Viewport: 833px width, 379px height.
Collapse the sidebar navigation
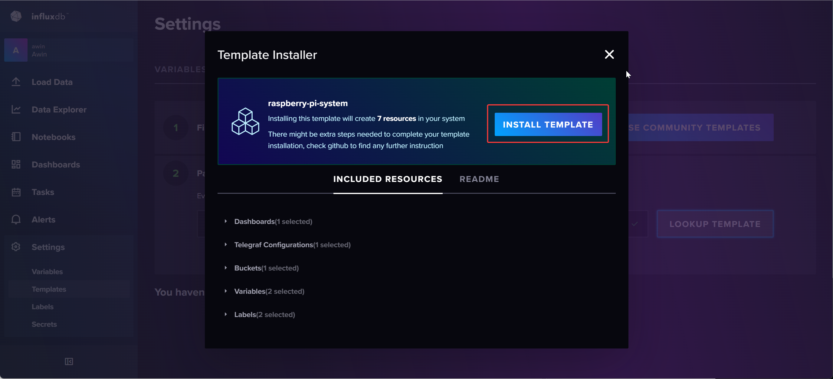click(69, 361)
